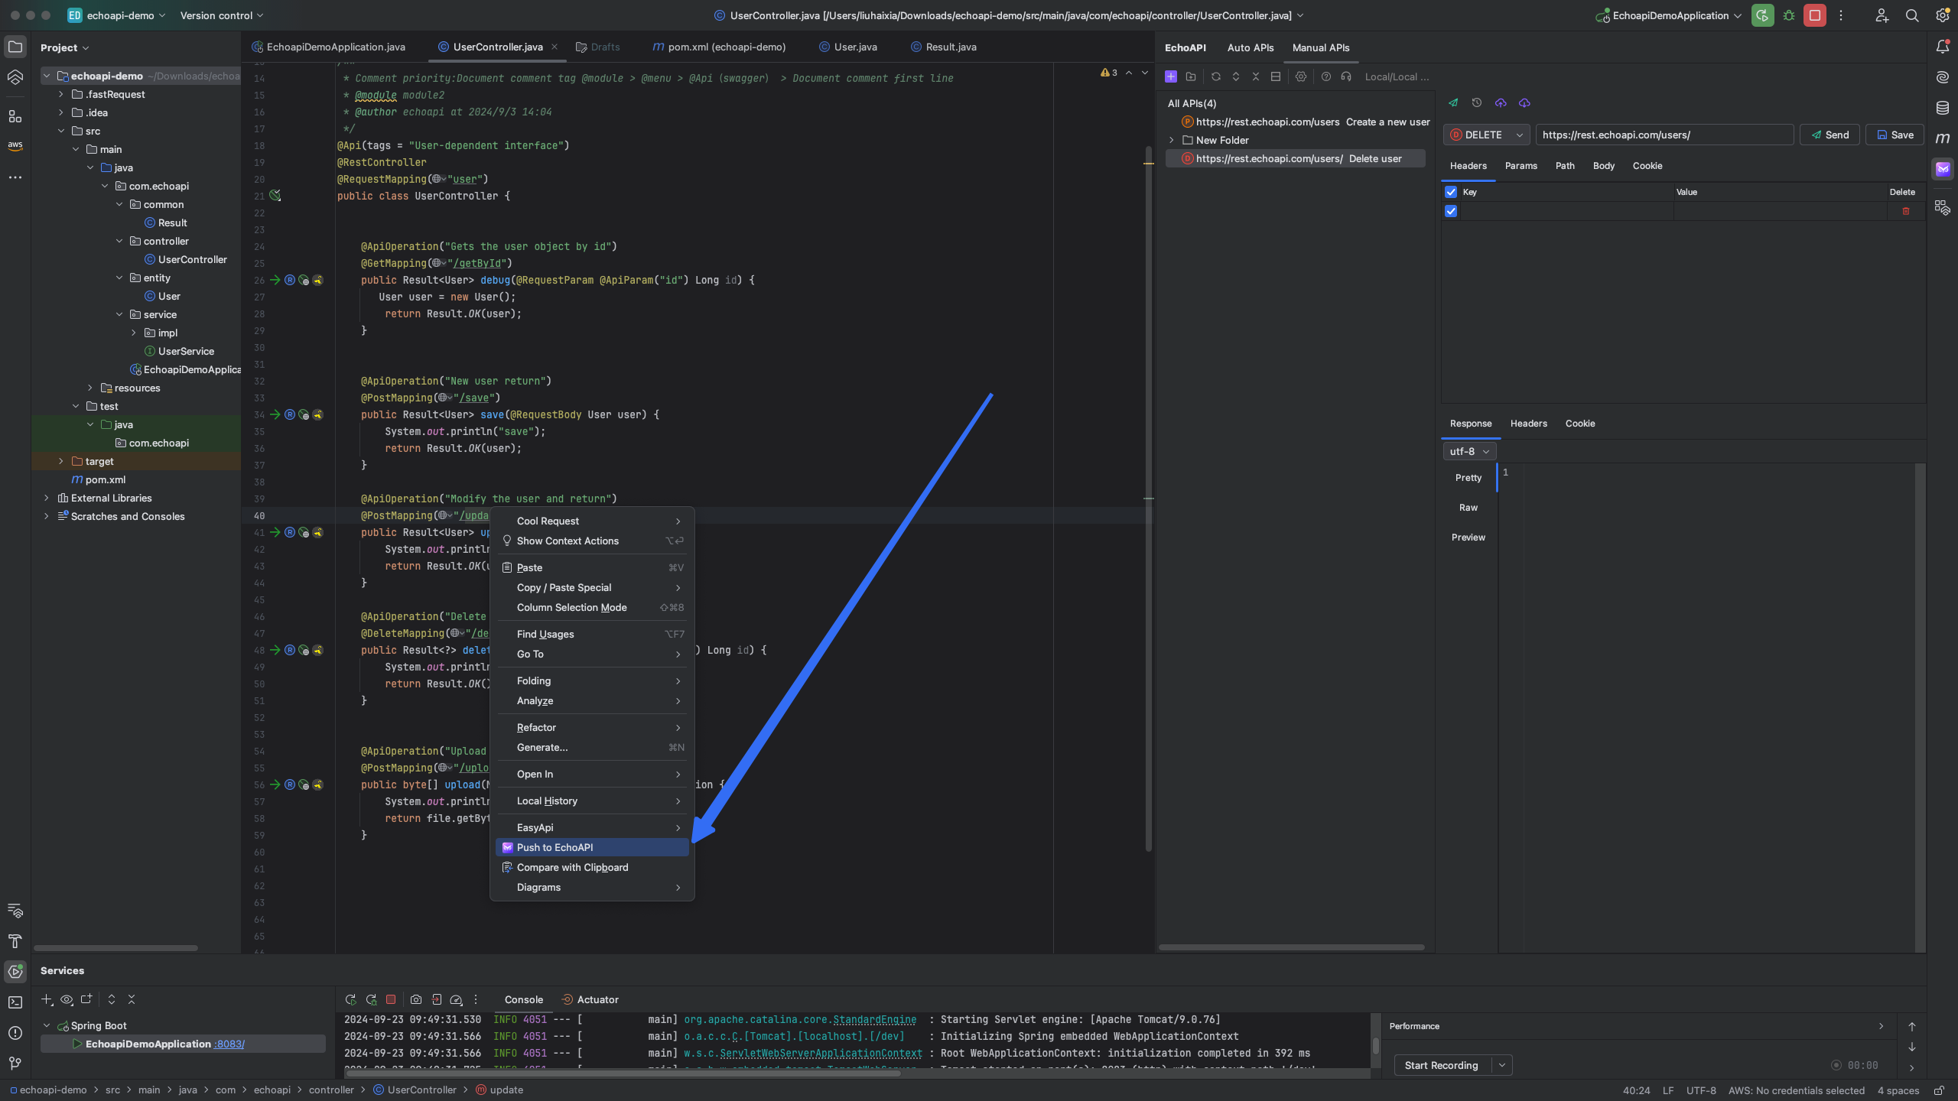
Task: Click the purple add new API icon
Action: (x=1170, y=76)
